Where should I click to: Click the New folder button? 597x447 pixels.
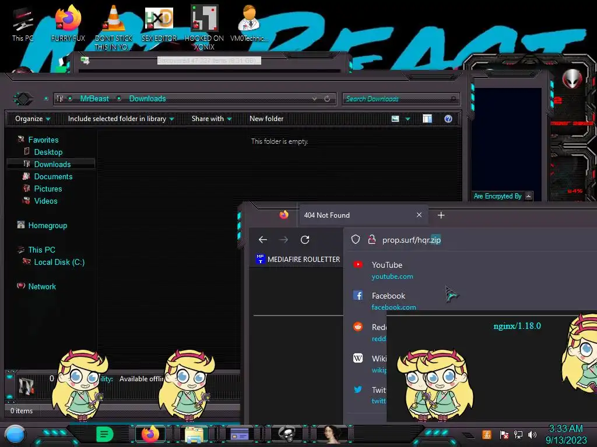click(x=266, y=119)
